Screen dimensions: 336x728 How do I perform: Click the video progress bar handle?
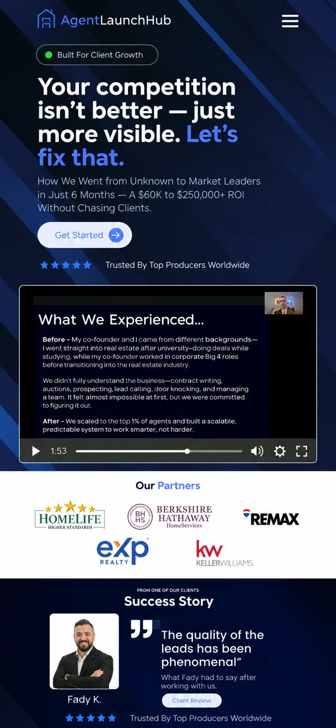(x=187, y=451)
